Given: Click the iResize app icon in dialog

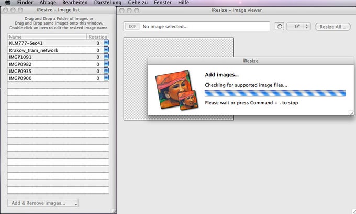Looking at the screenshot, I should pos(176,90).
